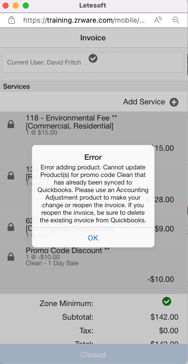
Task: Click the zoom magnifier icon in address bar
Action: (176, 20)
